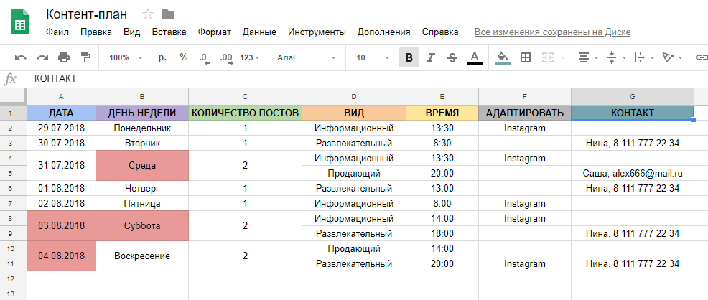This screenshot has width=708, height=300.
Task: Star the Контент-план document
Action: click(148, 14)
